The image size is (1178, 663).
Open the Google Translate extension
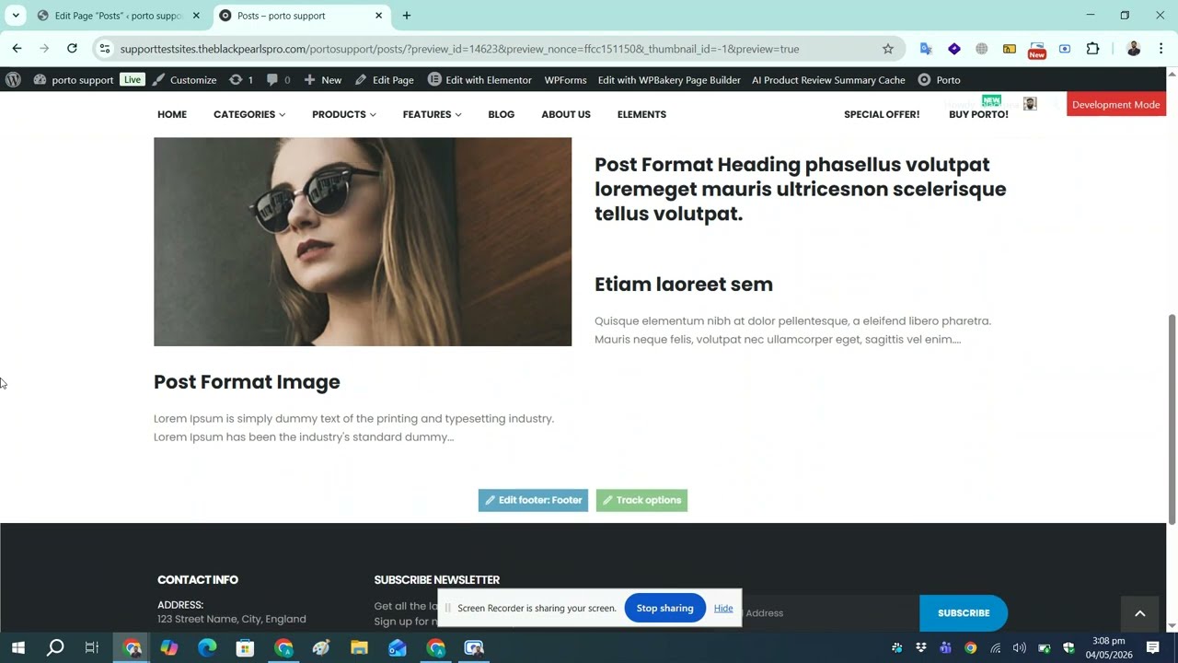click(x=926, y=49)
